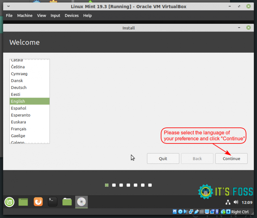Screen dimensions: 257x218
Task: Click VirtualBox virtualization V status icon
Action: pyautogui.click(x=217, y=212)
